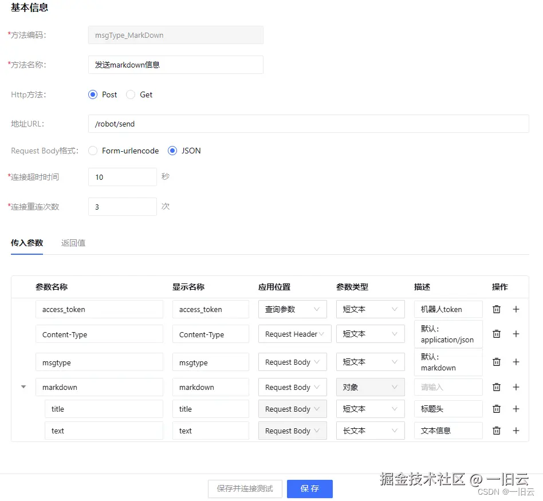Open Request Header dropdown for Content-Type
This screenshot has height=501, width=543.
point(295,334)
